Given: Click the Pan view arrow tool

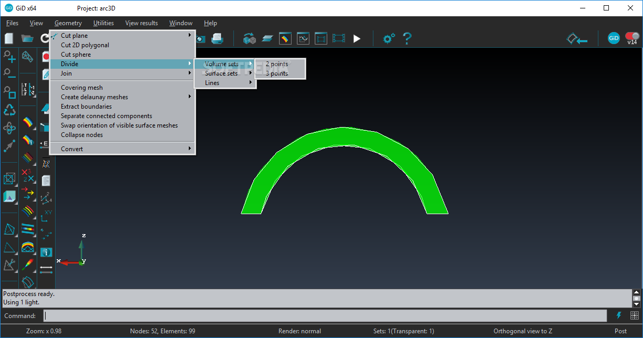Looking at the screenshot, I should point(9,145).
